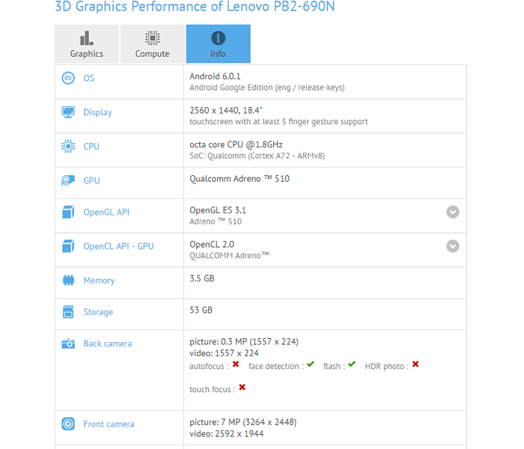Click the QUALCOMM Adreno subtext

click(x=229, y=256)
